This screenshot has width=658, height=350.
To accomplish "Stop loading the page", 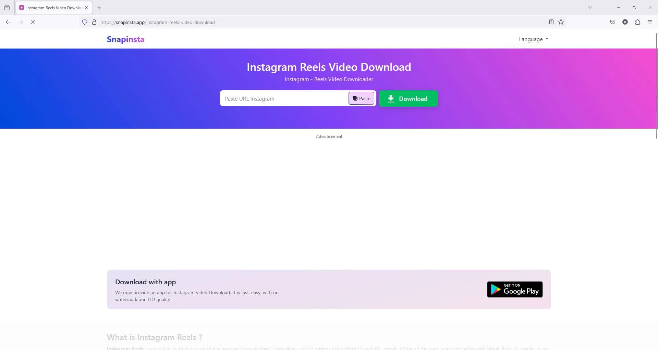I will (33, 22).
